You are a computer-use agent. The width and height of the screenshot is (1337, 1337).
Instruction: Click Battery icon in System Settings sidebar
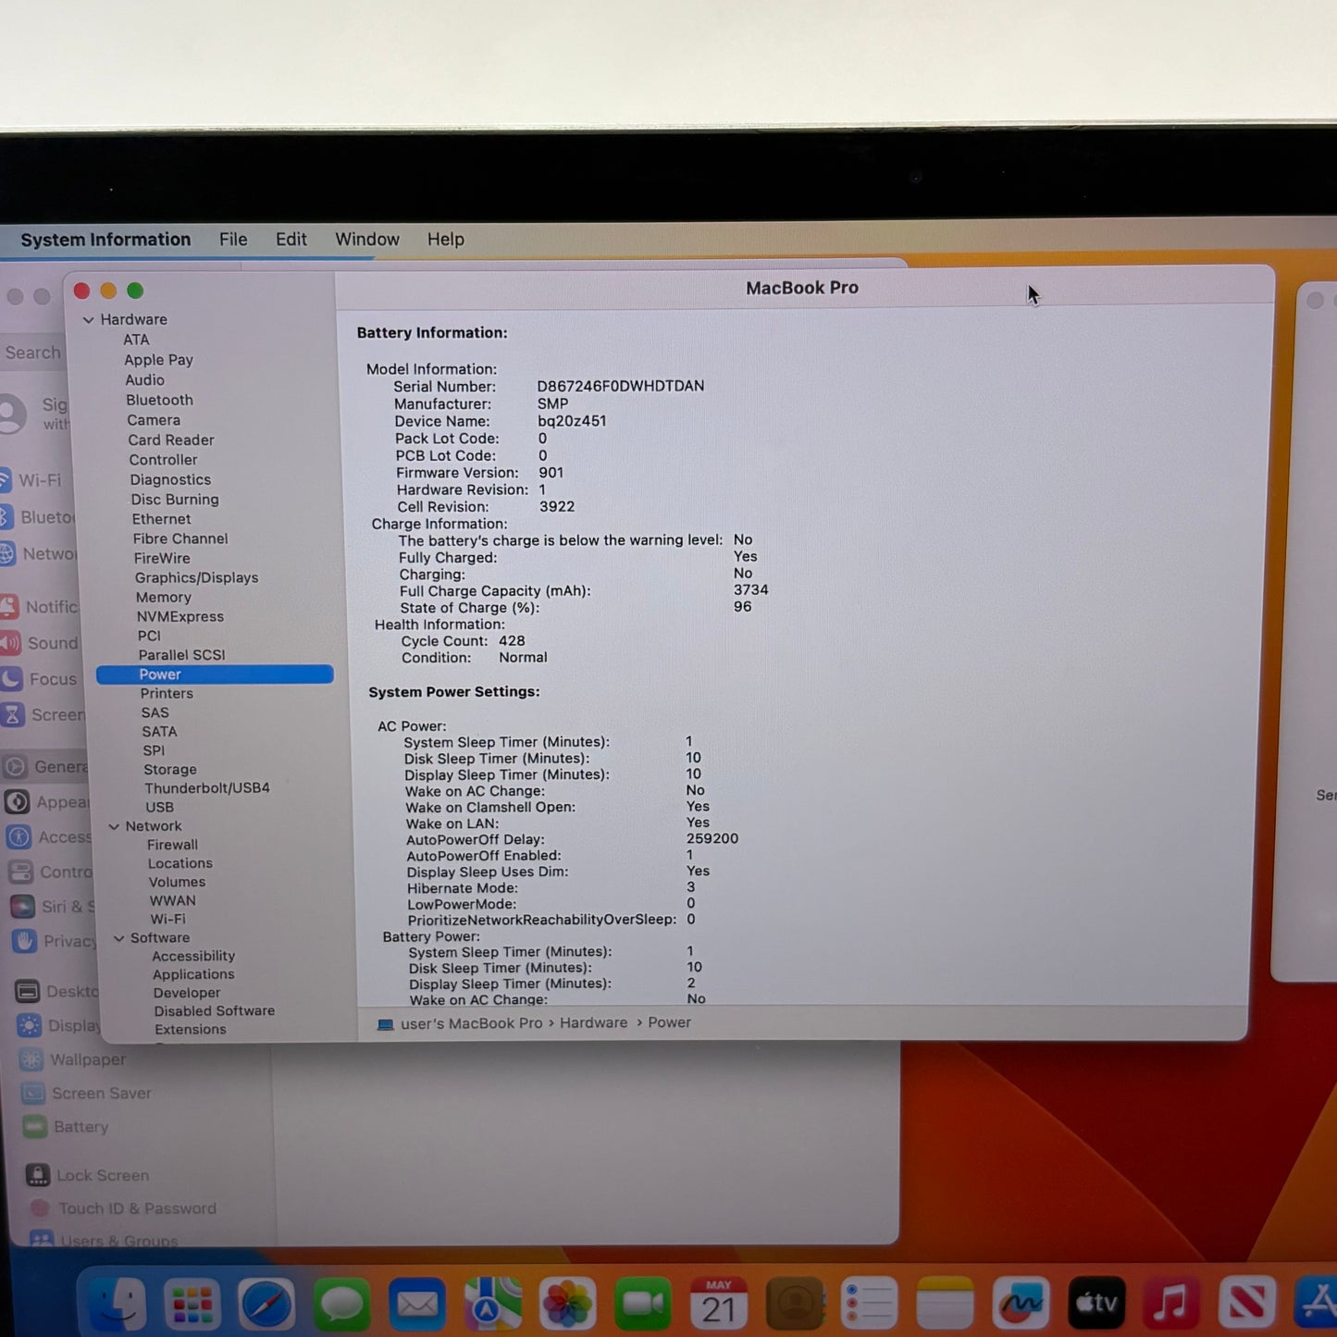[35, 1127]
